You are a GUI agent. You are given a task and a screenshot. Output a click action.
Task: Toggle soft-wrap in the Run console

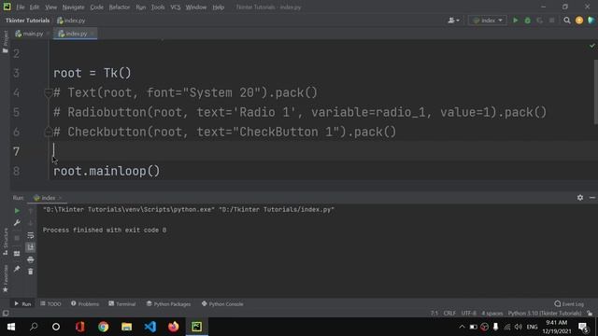click(31, 235)
